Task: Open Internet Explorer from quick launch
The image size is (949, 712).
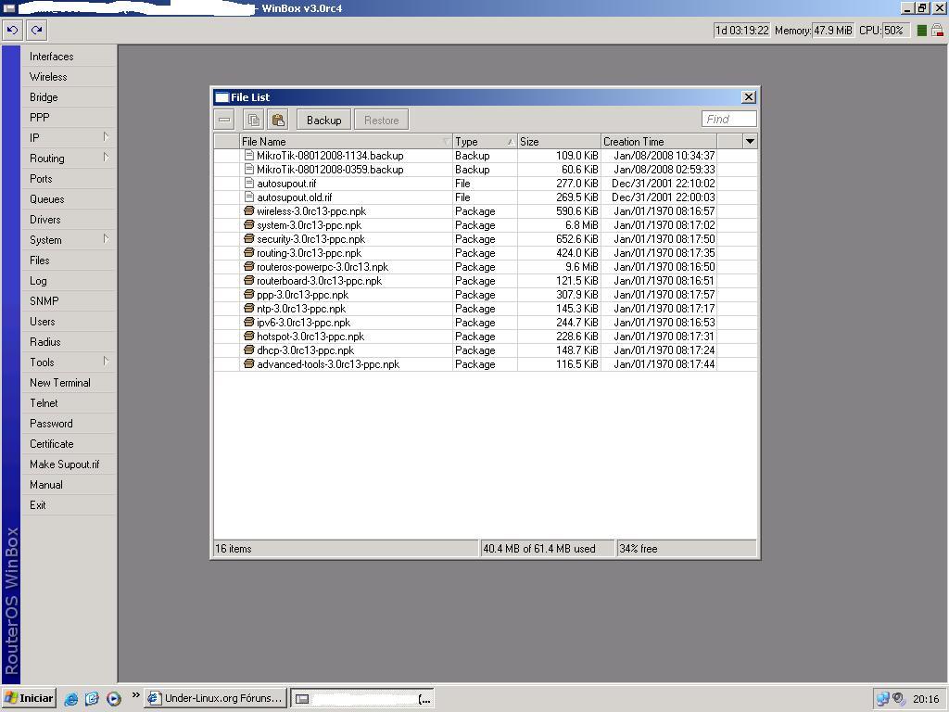Action: (70, 698)
